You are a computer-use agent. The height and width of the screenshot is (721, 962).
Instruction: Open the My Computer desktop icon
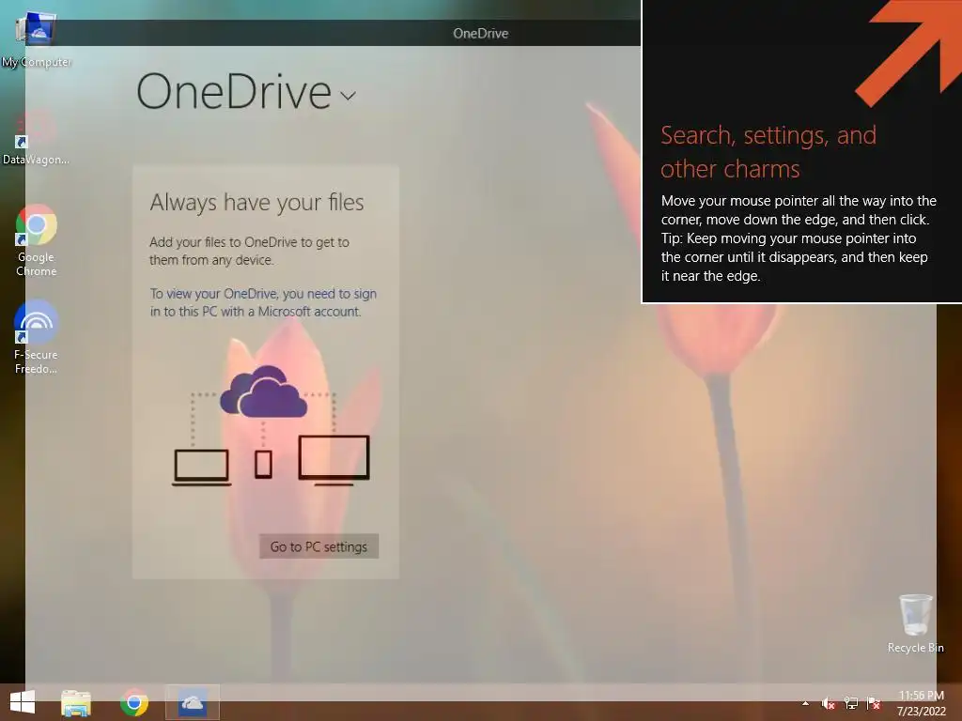coord(36,38)
